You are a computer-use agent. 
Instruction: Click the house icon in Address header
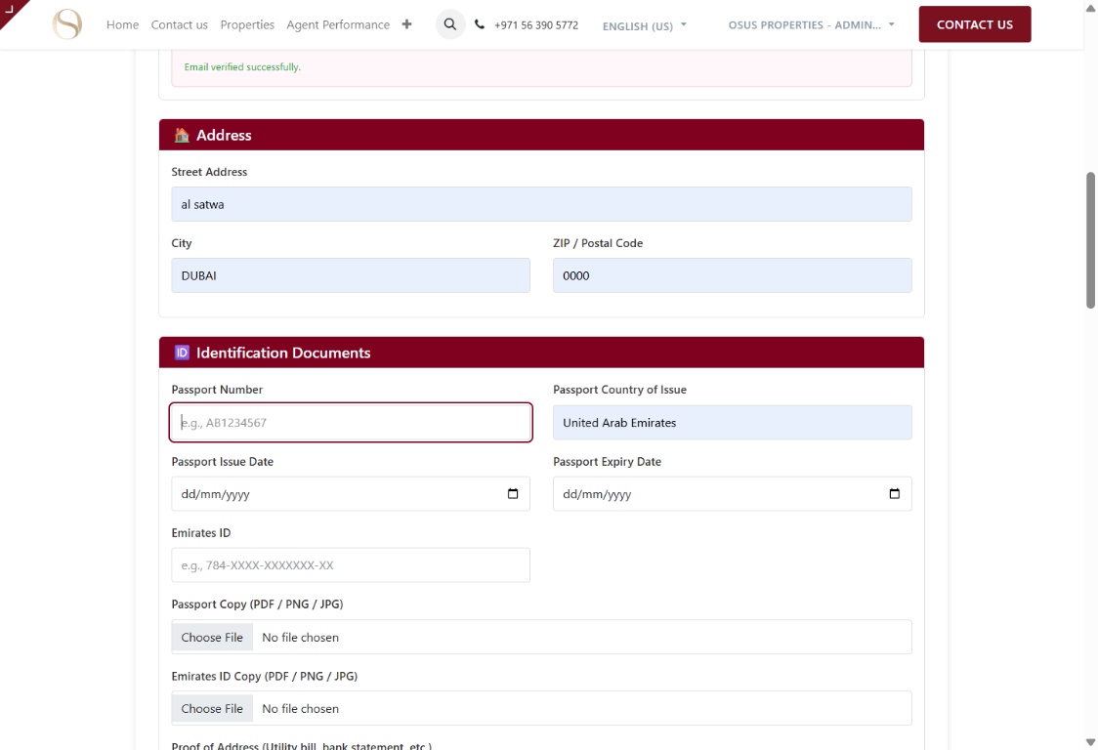(x=182, y=135)
